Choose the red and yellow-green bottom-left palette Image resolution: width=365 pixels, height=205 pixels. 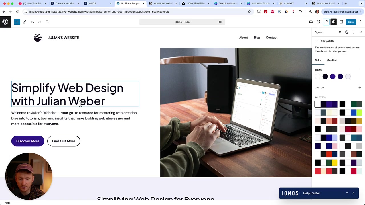pos(326,171)
